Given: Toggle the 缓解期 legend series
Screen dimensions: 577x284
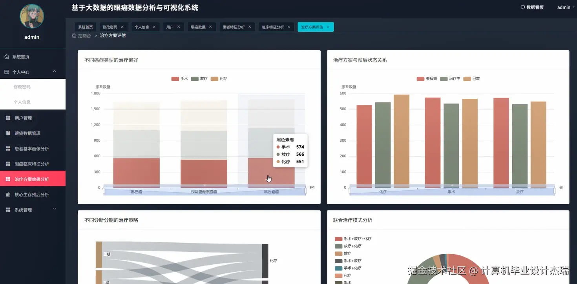Looking at the screenshot, I should [427, 79].
